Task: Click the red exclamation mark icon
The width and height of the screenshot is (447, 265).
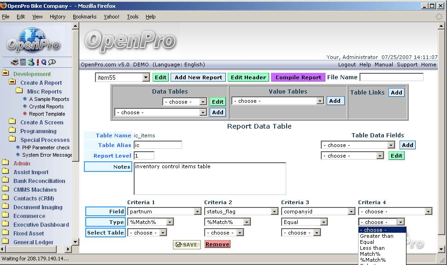Action: pyautogui.click(x=38, y=62)
